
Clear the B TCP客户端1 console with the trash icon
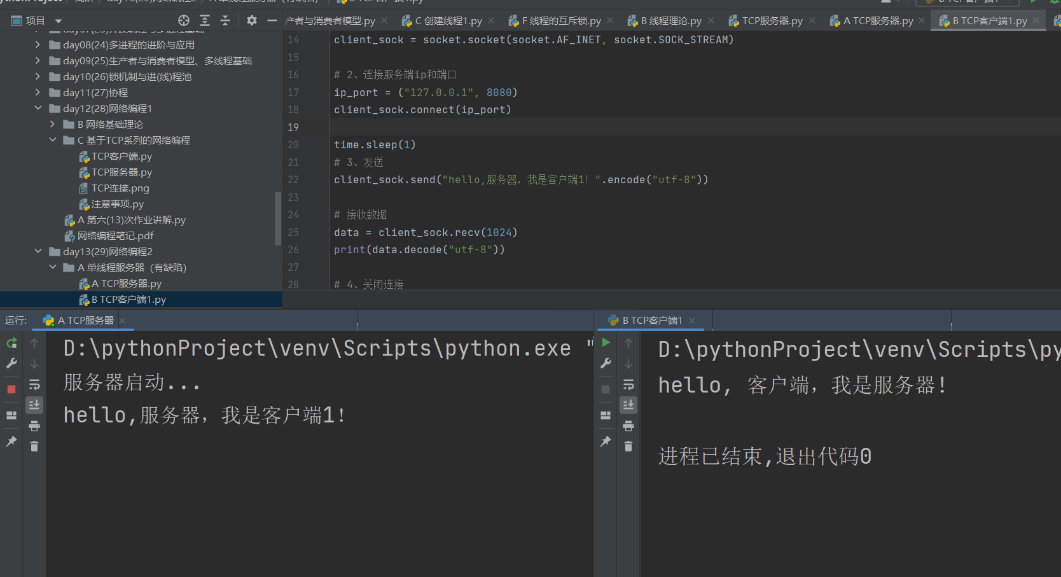pos(628,446)
